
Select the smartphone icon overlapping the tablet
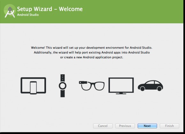pyautogui.click(x=33, y=88)
